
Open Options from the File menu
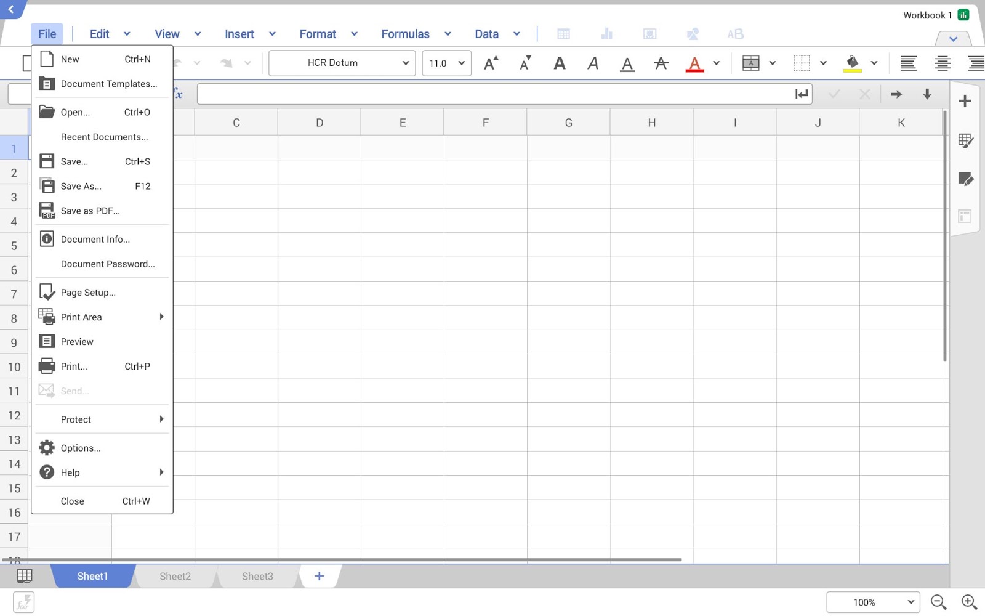(102, 448)
